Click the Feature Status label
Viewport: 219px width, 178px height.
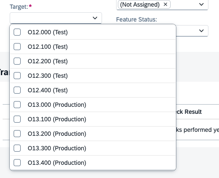[x=136, y=19]
